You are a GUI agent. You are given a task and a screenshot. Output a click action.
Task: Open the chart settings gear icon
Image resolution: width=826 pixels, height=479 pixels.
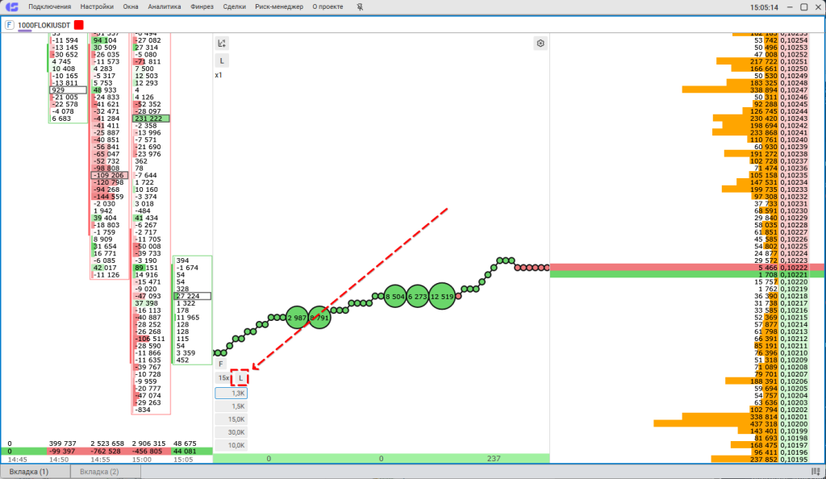[x=540, y=43]
